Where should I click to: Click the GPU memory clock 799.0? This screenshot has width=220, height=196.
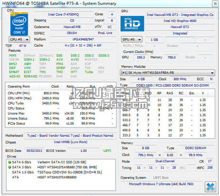171,58
